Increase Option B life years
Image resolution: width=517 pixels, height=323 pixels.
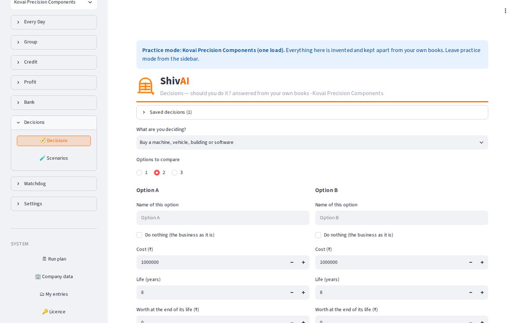(x=482, y=292)
